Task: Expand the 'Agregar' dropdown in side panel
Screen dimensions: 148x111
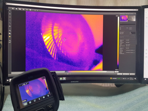Action: coord(128,37)
